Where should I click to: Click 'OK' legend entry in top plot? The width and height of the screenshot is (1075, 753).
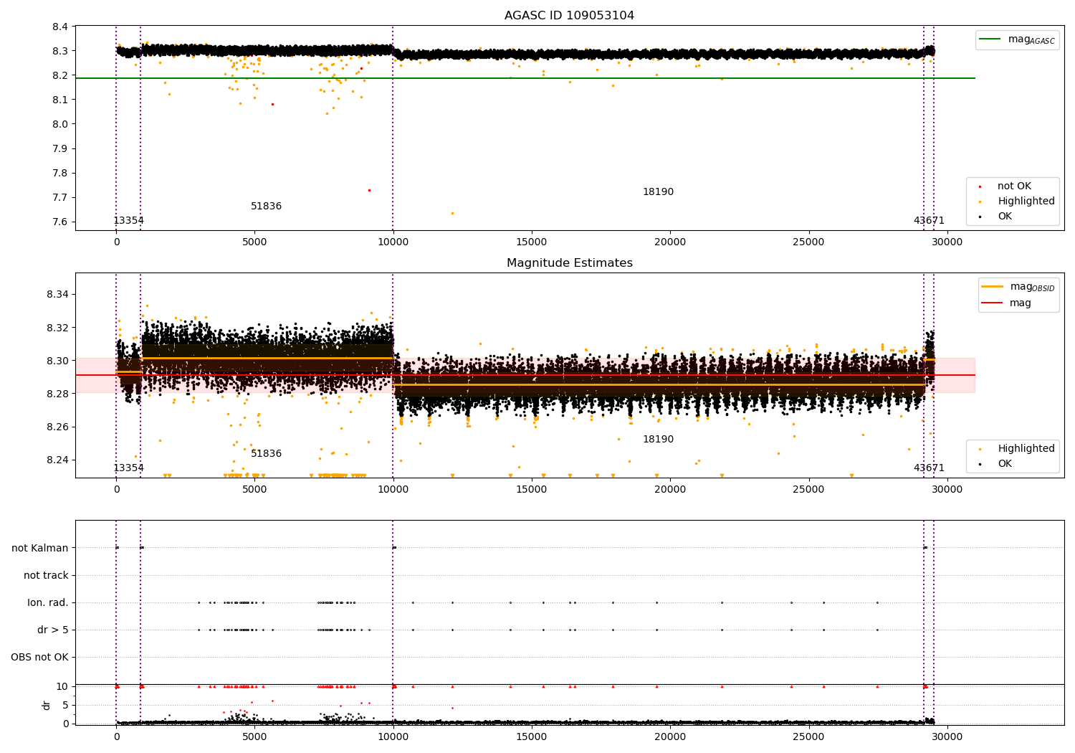click(x=1005, y=217)
